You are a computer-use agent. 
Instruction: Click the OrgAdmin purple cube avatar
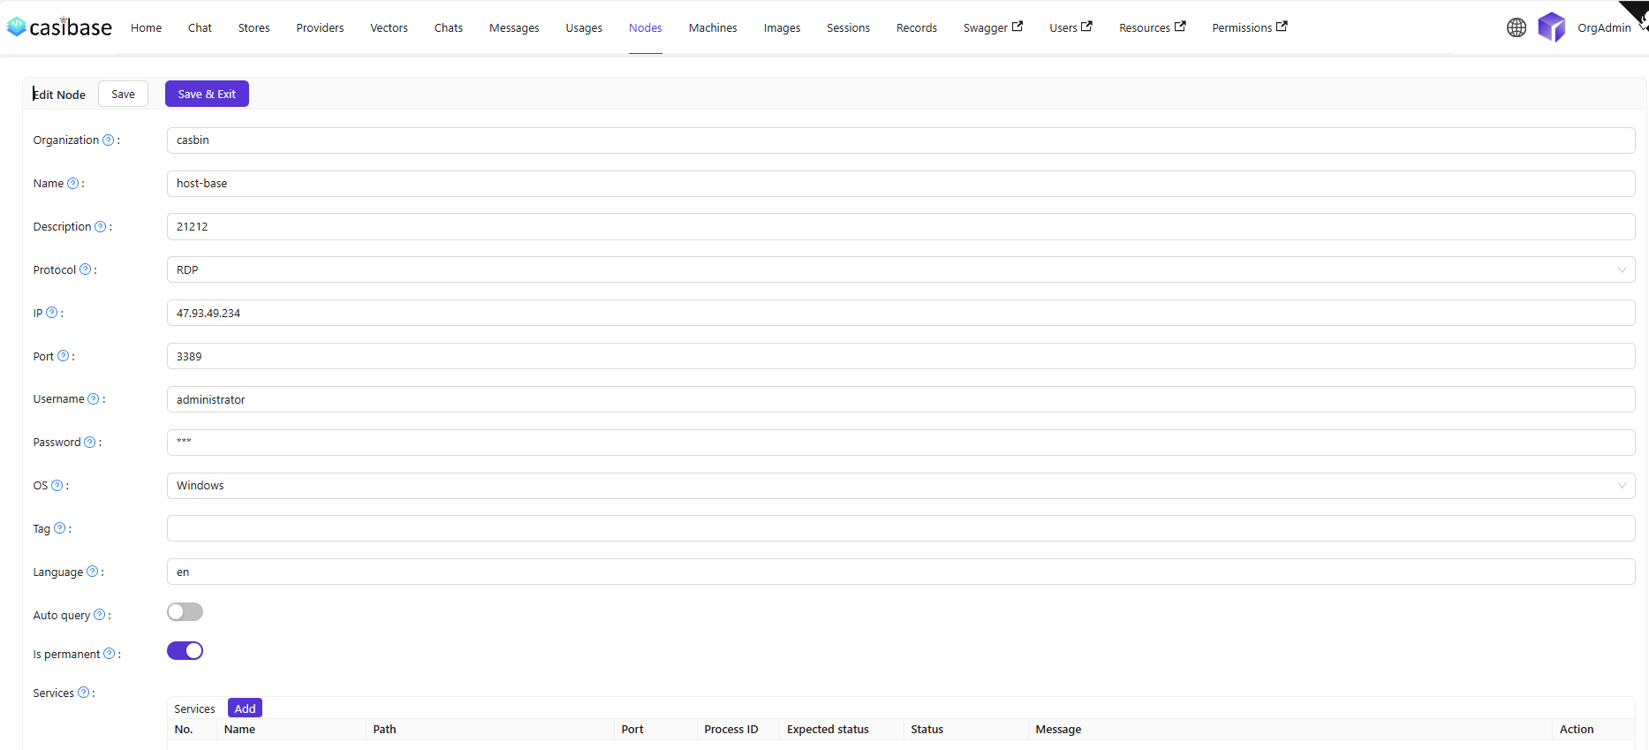pyautogui.click(x=1551, y=27)
